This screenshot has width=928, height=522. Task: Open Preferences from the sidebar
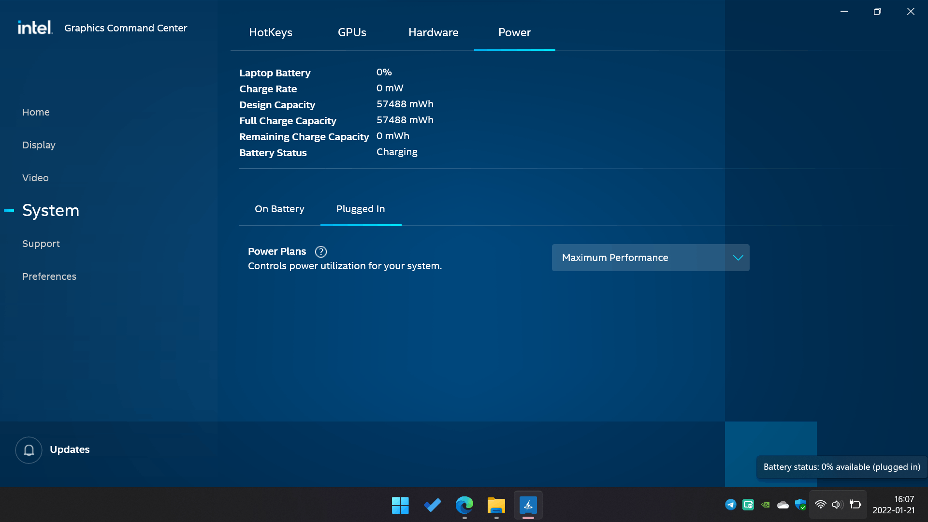point(49,276)
